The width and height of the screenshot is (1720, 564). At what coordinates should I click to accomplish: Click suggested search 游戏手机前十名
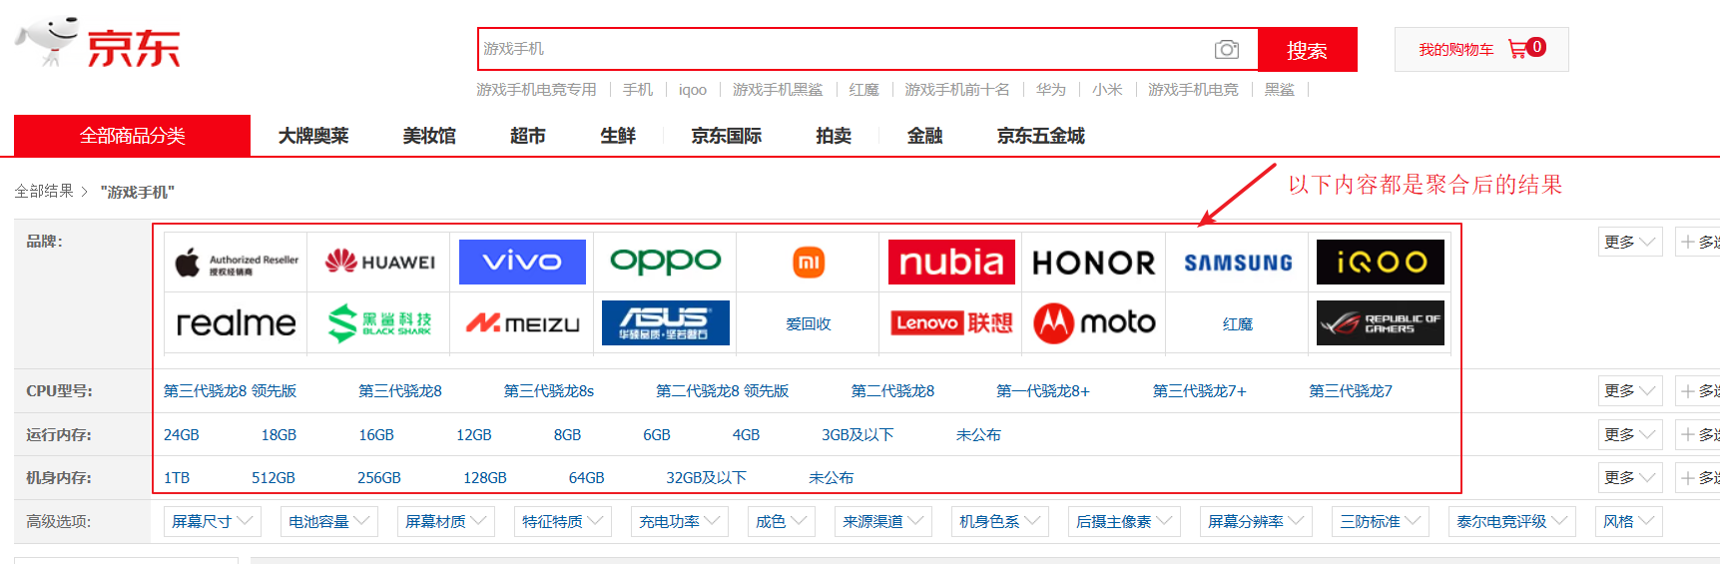[957, 90]
